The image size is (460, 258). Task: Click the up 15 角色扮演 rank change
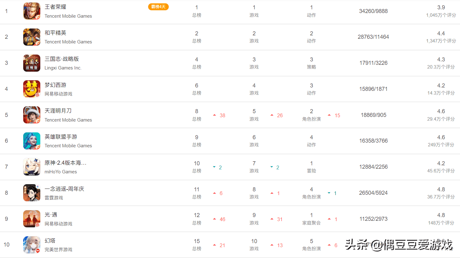pyautogui.click(x=334, y=115)
